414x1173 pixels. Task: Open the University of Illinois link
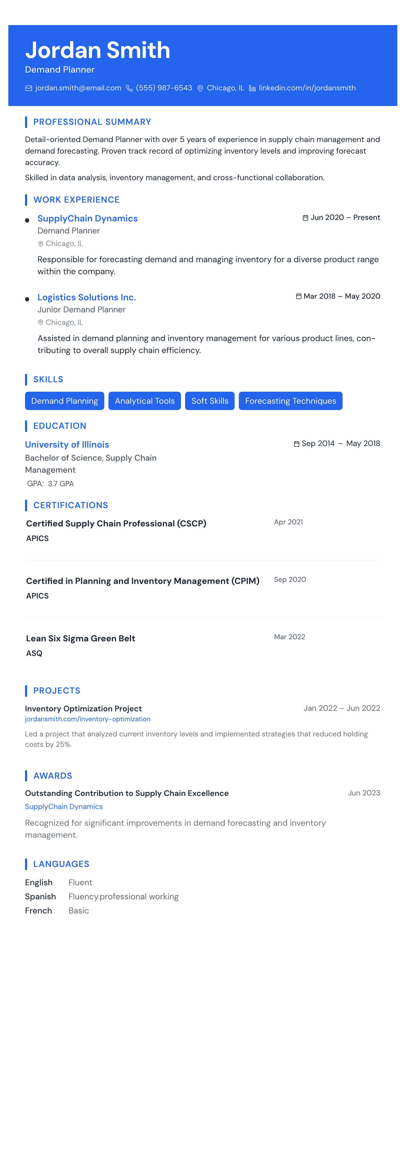67,444
